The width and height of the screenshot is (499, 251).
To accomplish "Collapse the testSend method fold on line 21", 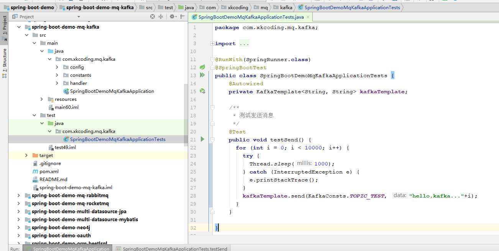I will (212, 139).
